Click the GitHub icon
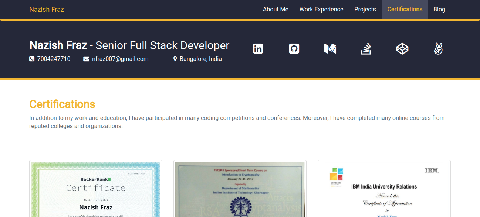 [294, 48]
